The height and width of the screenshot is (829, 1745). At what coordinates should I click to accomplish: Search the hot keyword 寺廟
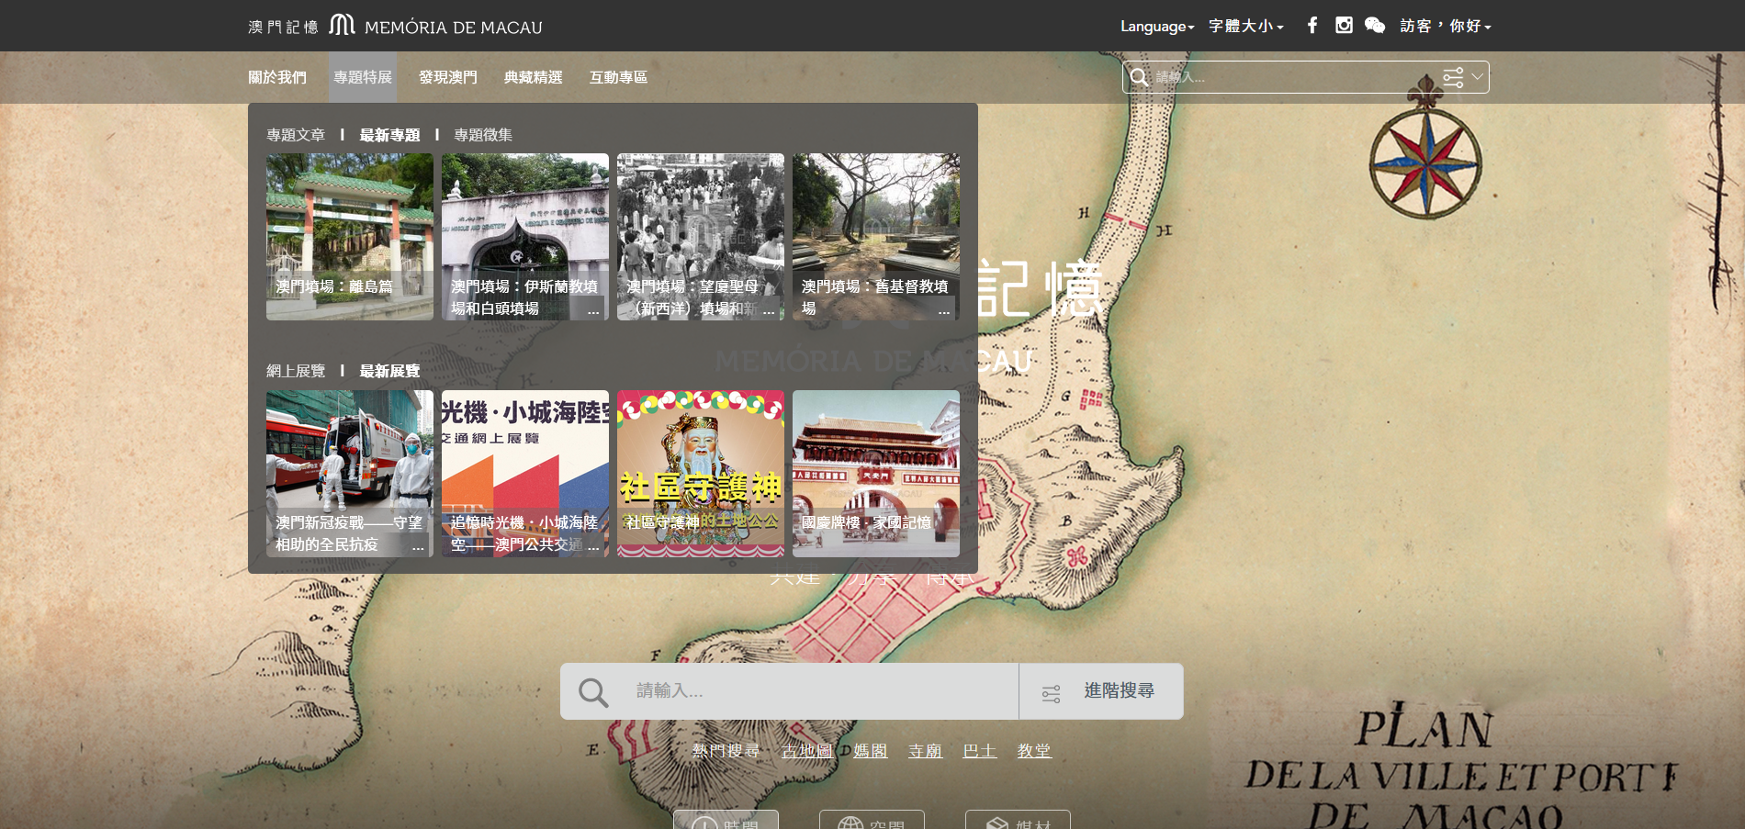coord(925,751)
